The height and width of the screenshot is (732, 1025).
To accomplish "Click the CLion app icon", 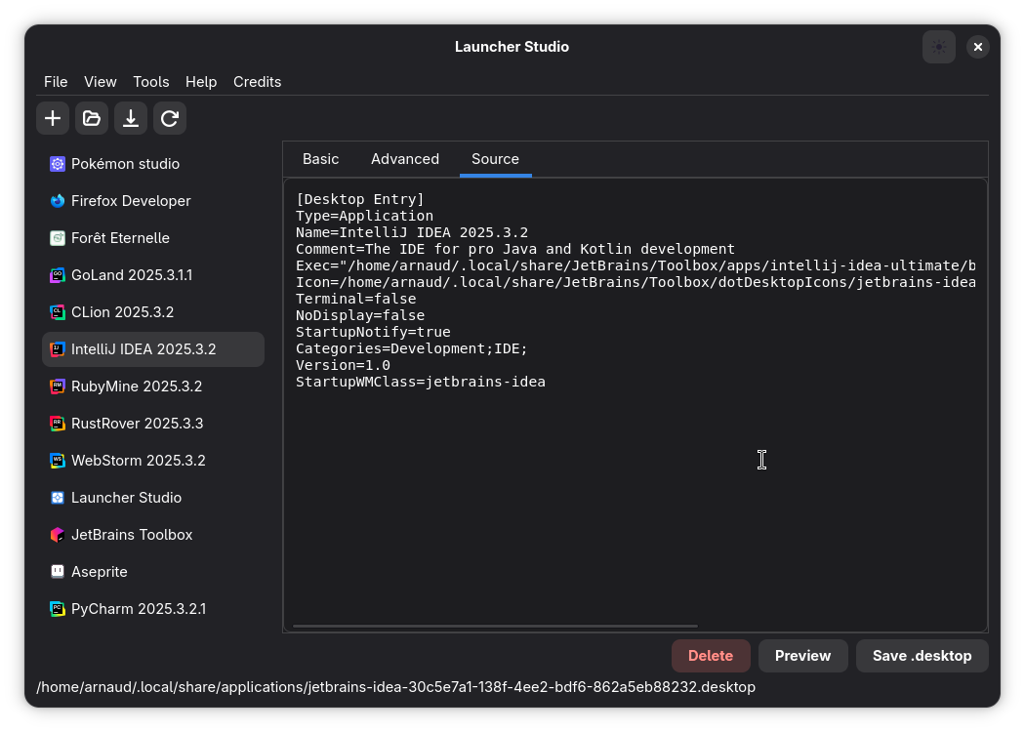I will pos(58,312).
